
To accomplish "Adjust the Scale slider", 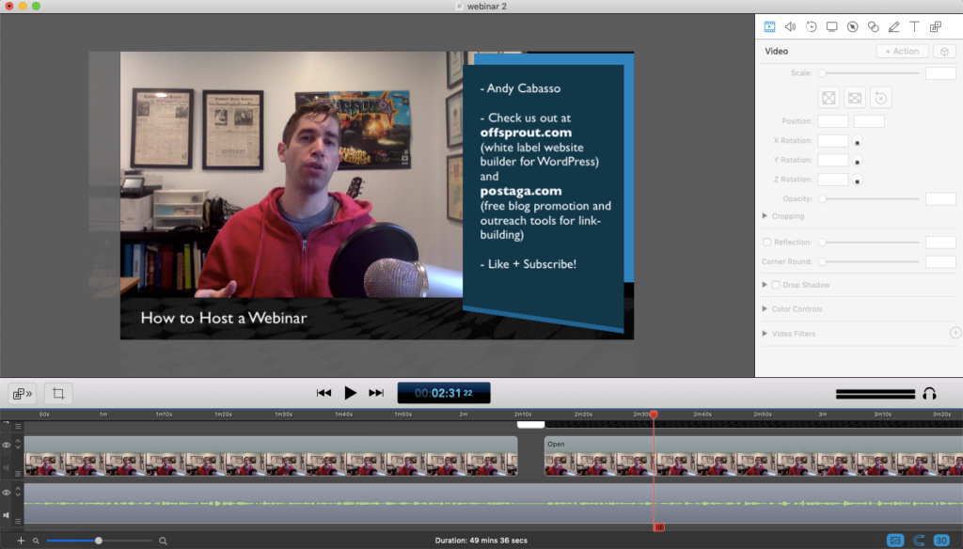I will click(x=870, y=73).
